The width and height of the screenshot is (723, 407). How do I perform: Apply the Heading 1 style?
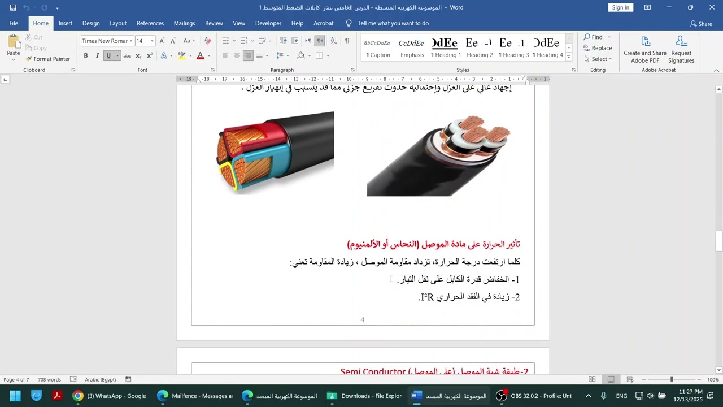tap(446, 47)
